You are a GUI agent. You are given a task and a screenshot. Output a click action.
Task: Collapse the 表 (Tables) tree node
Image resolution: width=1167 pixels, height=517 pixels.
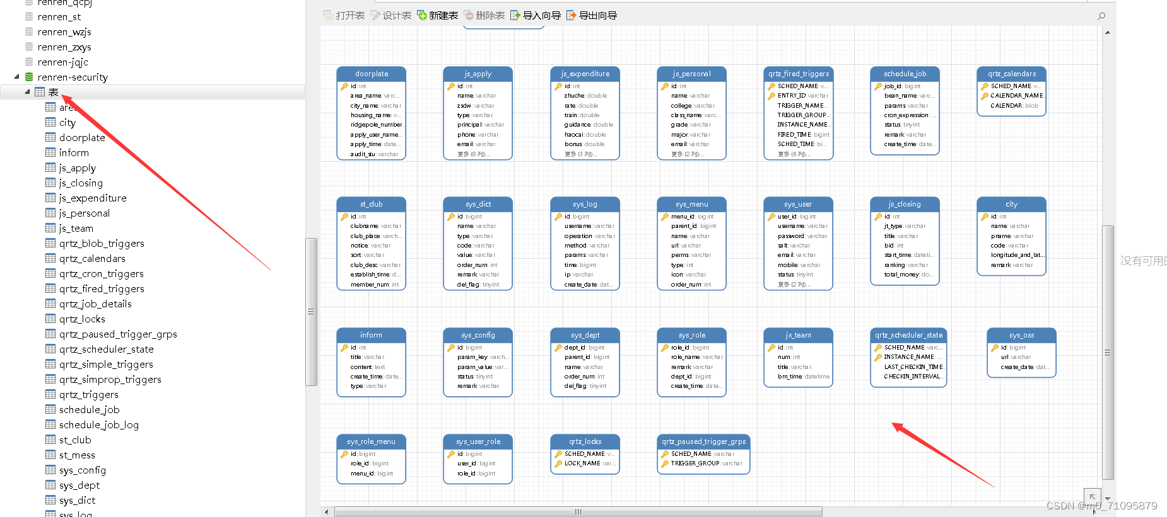pyautogui.click(x=27, y=92)
